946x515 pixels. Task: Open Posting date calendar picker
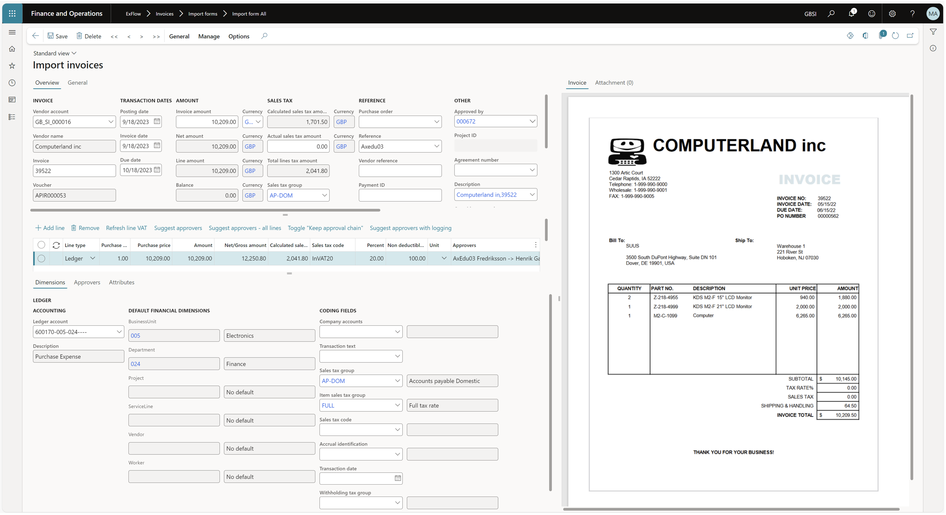click(x=157, y=121)
